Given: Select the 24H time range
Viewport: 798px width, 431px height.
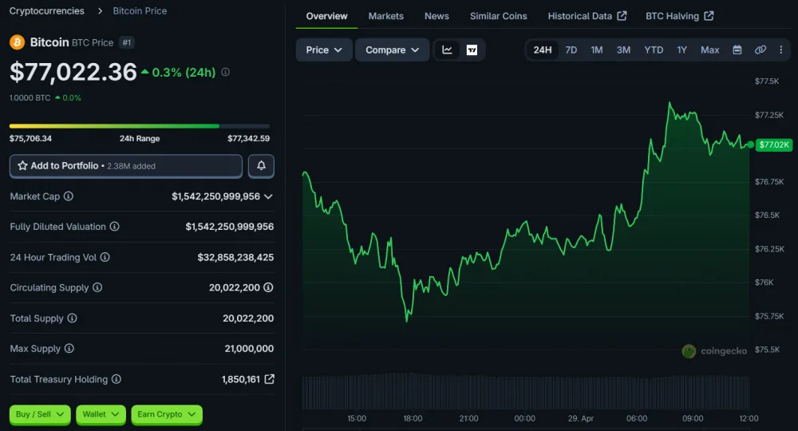Looking at the screenshot, I should 543,49.
